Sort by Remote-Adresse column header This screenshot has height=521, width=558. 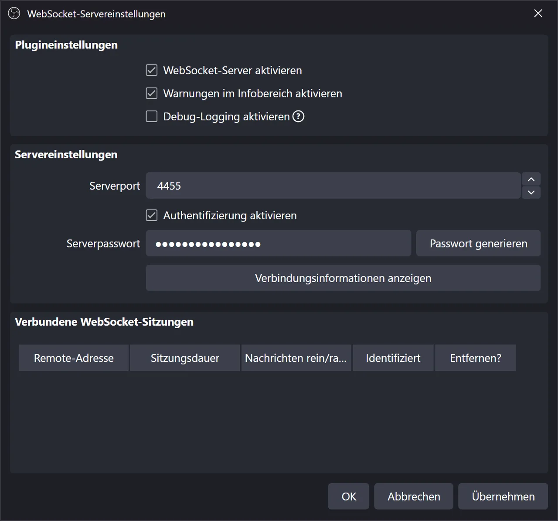[x=74, y=358]
